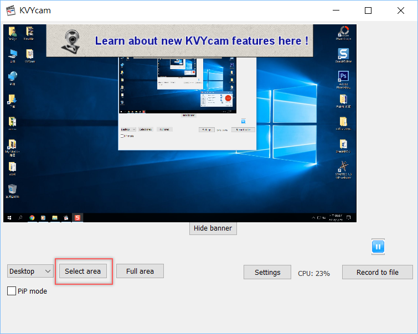Image resolution: width=418 pixels, height=334 pixels.
Task: Click the Select area button
Action: click(83, 271)
